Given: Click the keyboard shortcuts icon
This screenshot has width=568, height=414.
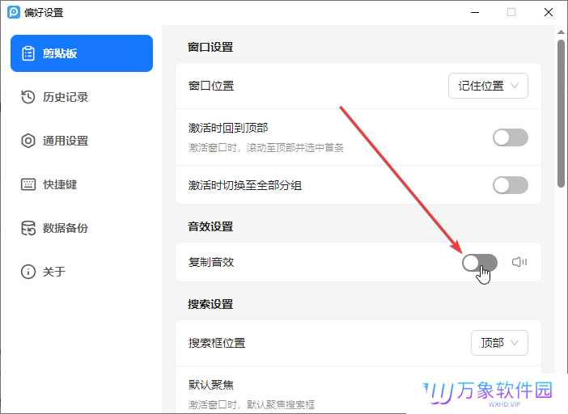Looking at the screenshot, I should (28, 184).
